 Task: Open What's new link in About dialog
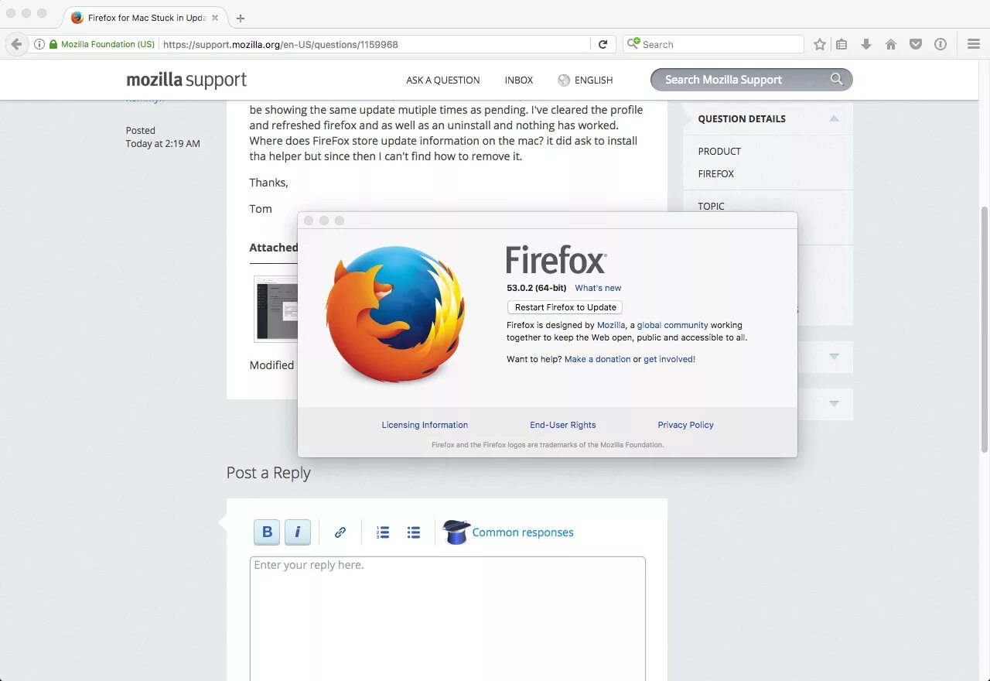coord(598,288)
